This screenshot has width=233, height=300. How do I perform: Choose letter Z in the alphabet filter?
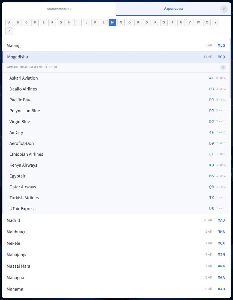point(9,31)
